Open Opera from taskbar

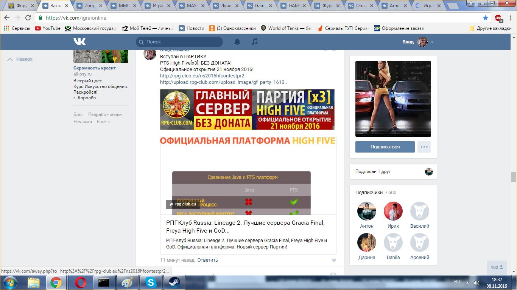pyautogui.click(x=80, y=282)
